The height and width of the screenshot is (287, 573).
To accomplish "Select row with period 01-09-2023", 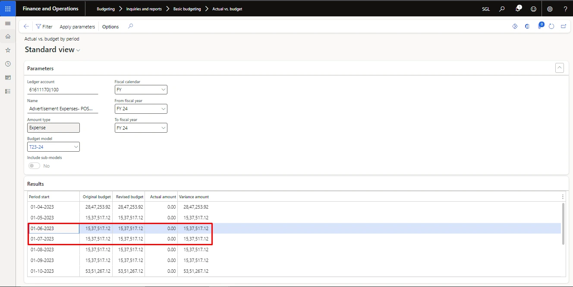I will click(294, 260).
